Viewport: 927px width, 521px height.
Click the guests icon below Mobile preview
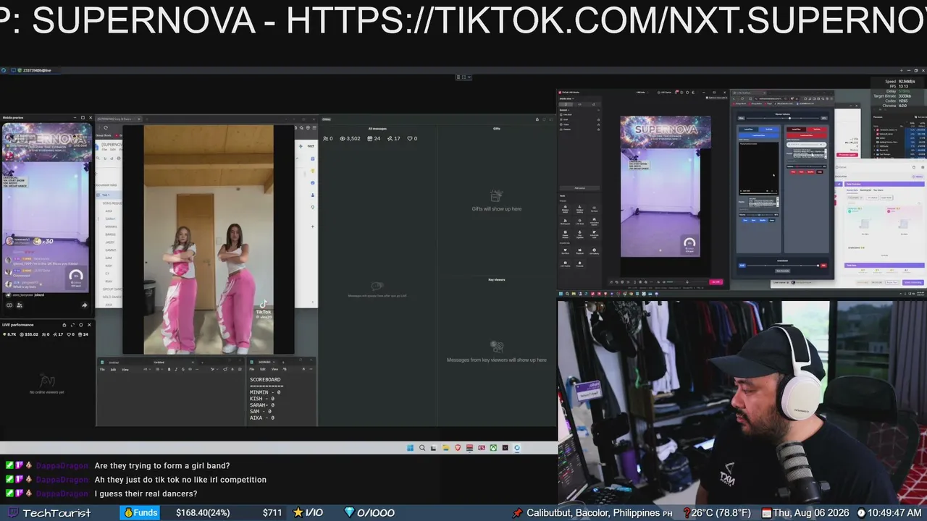20,305
